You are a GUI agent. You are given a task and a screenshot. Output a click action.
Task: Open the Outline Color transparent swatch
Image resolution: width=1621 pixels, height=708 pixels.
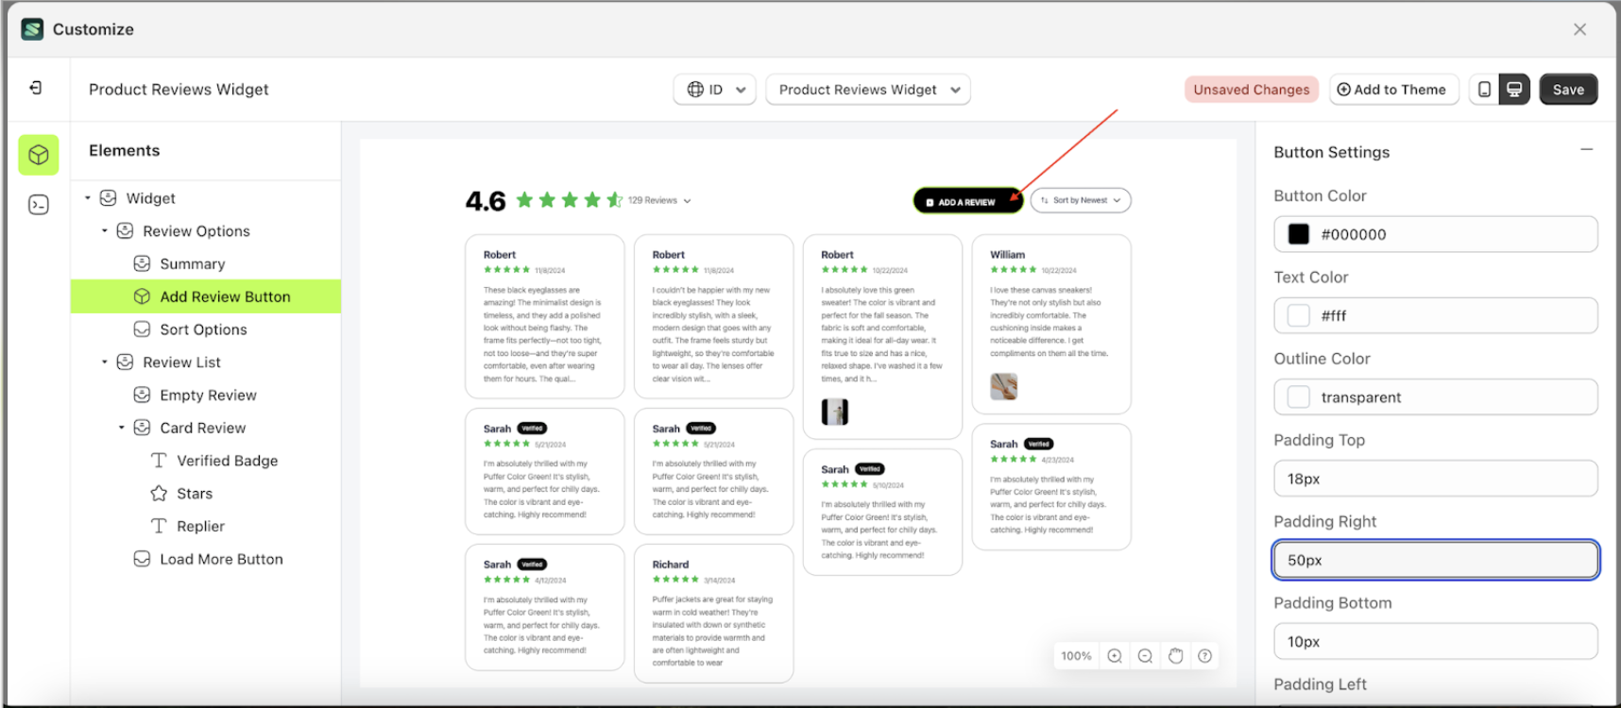[1299, 397]
